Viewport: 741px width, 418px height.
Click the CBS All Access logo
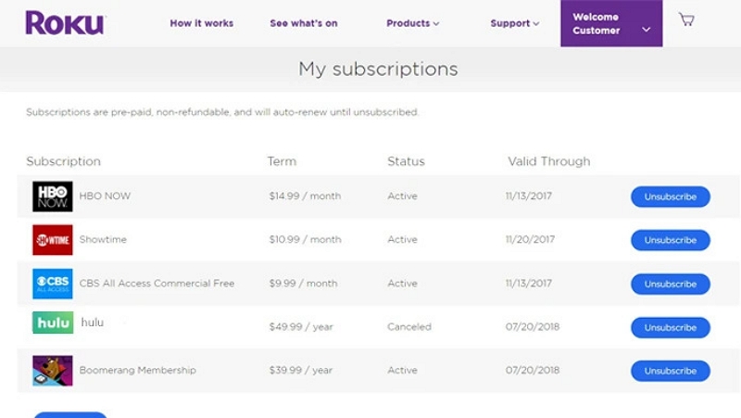pos(53,284)
